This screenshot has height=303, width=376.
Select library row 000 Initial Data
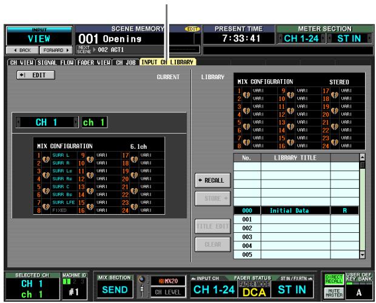point(296,210)
